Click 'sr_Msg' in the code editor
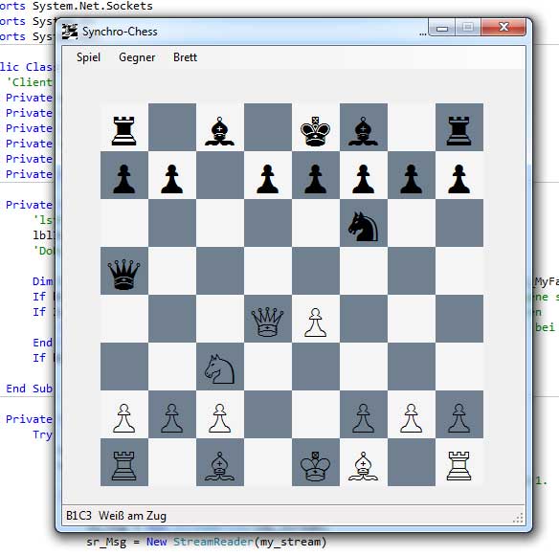The image size is (559, 556). [x=106, y=542]
